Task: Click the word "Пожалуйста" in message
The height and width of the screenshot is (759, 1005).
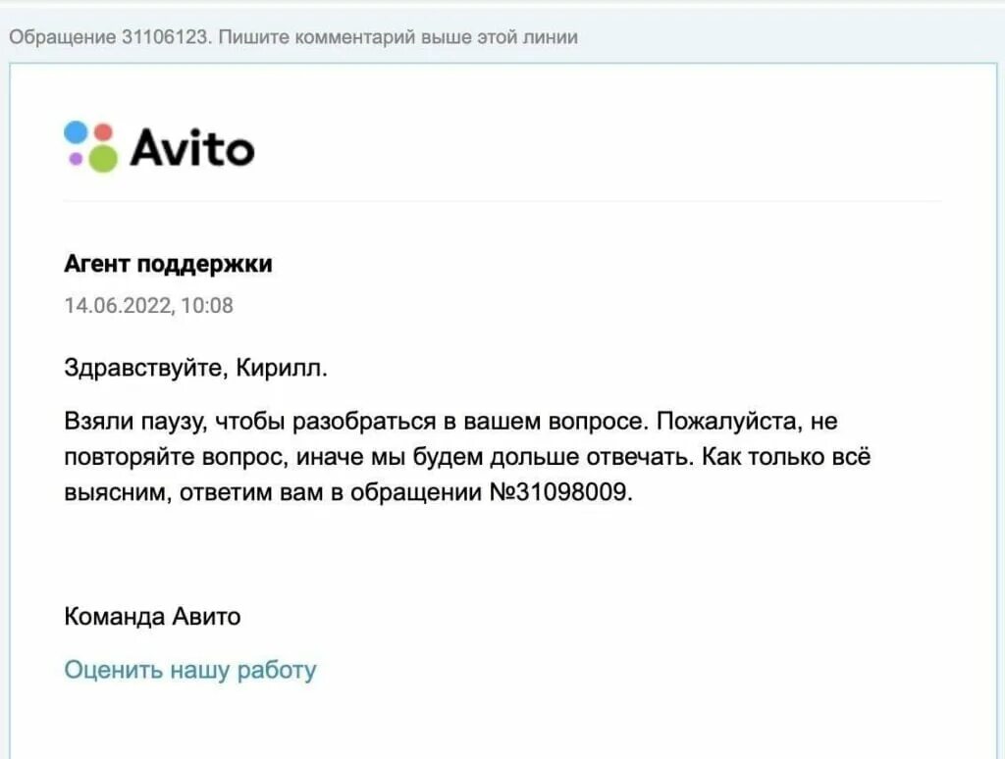Action: pos(719,422)
